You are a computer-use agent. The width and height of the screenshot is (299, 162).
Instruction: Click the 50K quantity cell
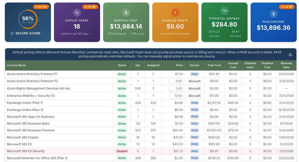click(138, 88)
